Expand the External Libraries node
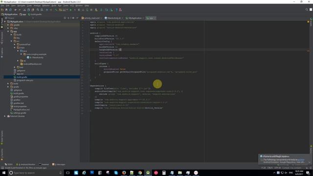Image resolution: width=313 pixels, height=176 pixels. (x=5, y=116)
